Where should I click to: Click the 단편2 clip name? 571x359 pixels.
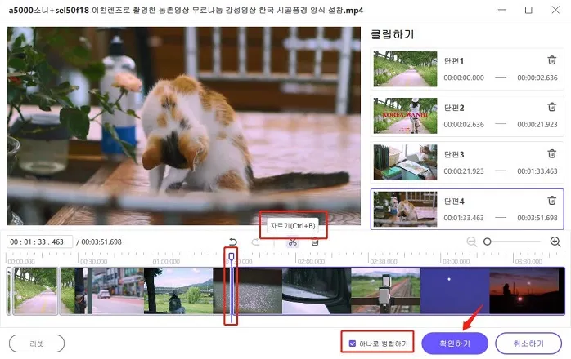(454, 108)
